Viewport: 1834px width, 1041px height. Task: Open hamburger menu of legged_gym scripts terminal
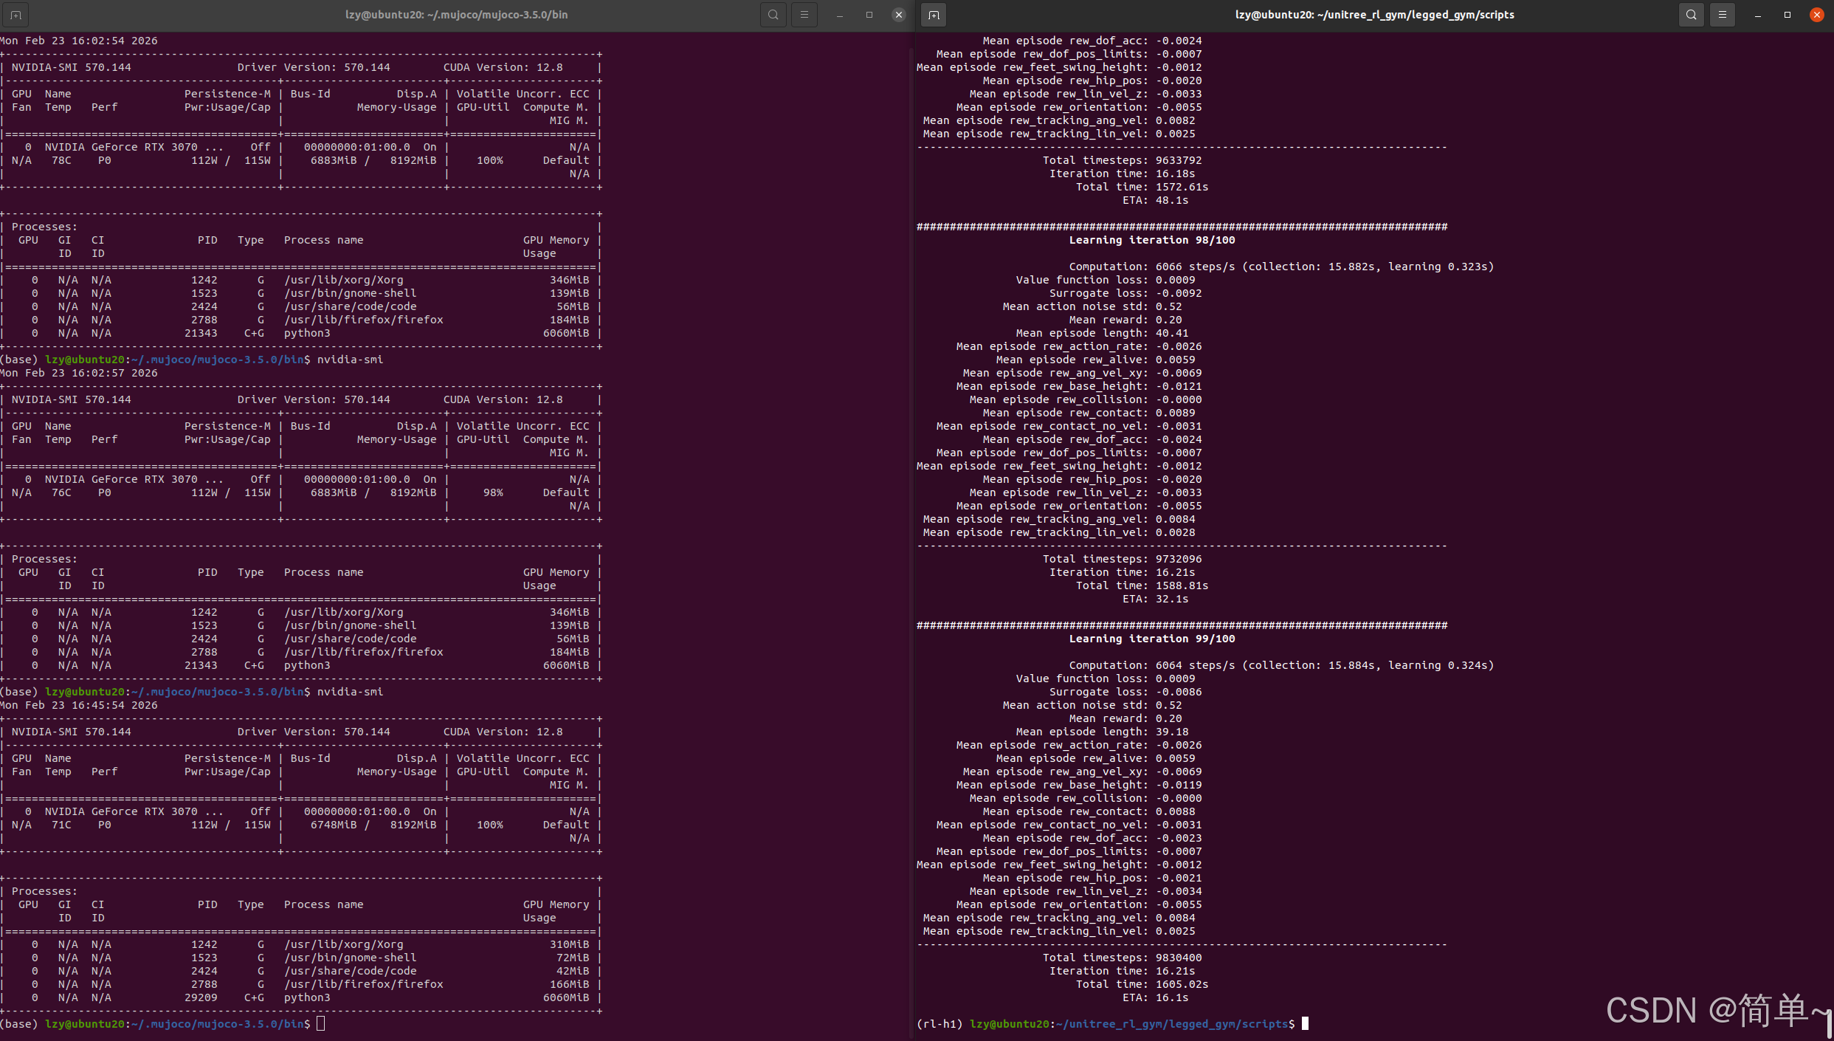(x=1722, y=15)
